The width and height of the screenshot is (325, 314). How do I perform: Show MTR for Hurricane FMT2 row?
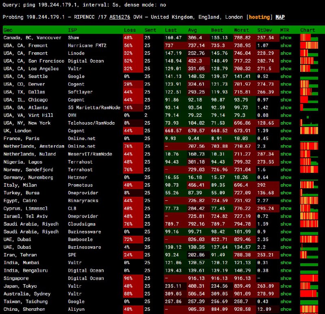(286, 45)
